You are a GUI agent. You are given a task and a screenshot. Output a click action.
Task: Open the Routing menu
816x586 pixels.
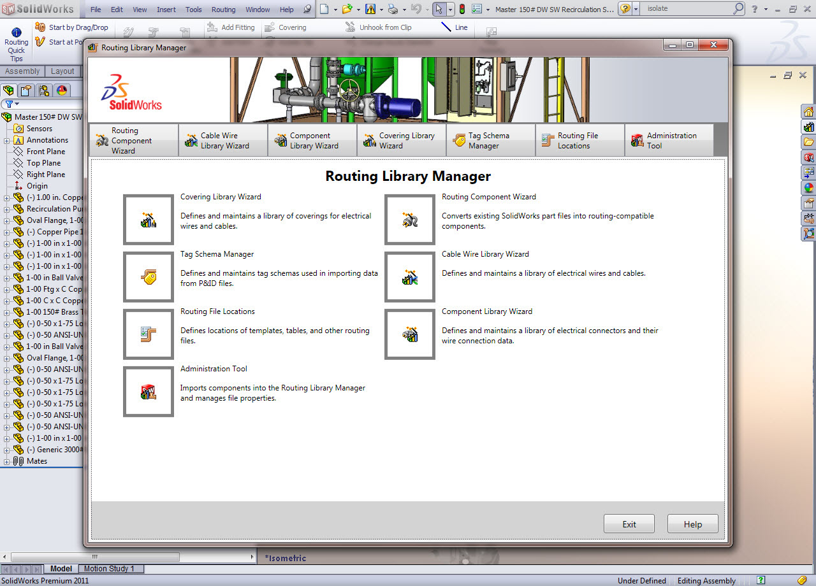(223, 10)
